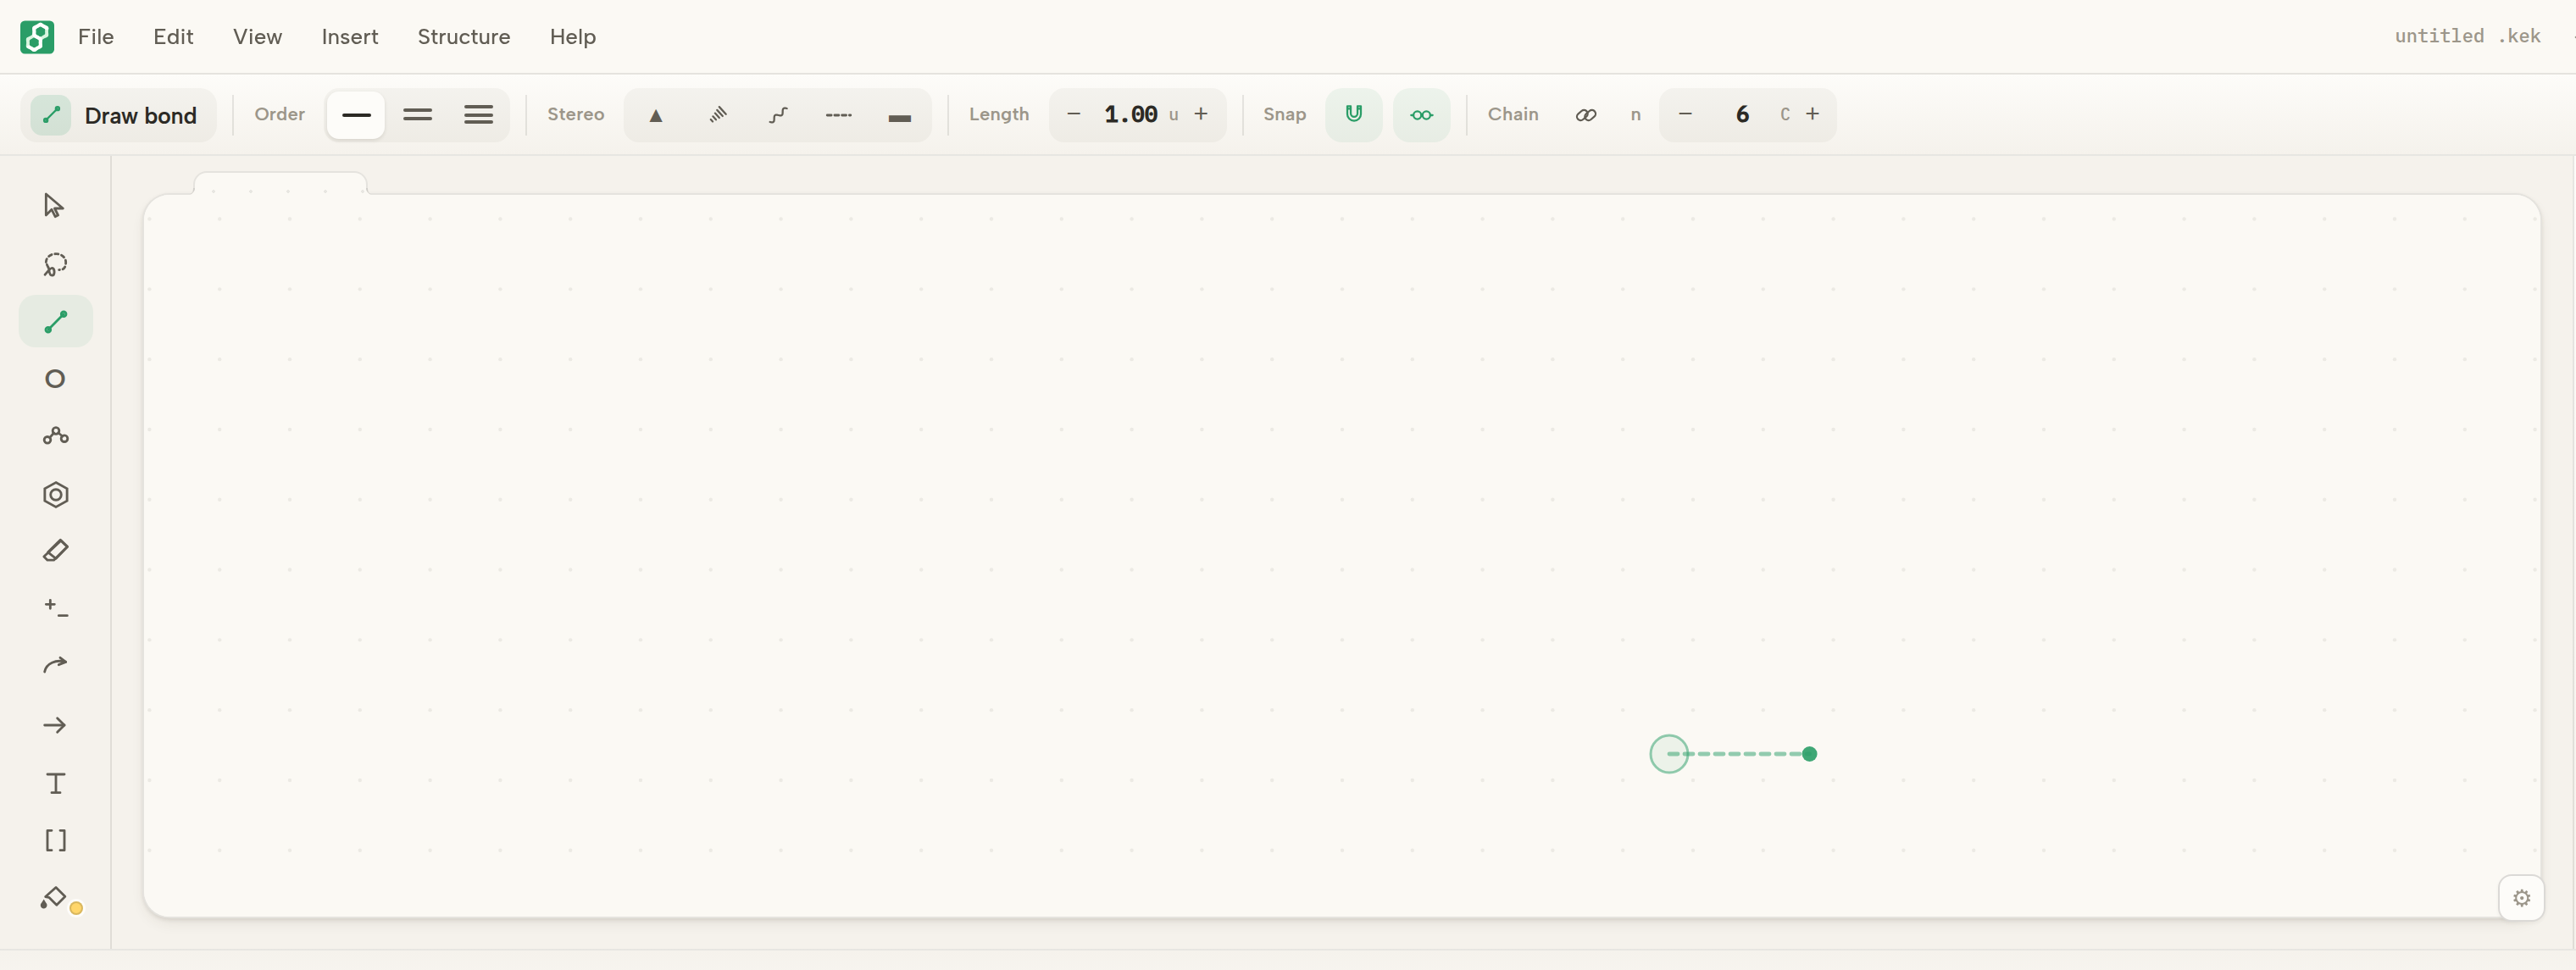Toggle the atom-linking snap option
The image size is (2576, 970).
point(1421,115)
